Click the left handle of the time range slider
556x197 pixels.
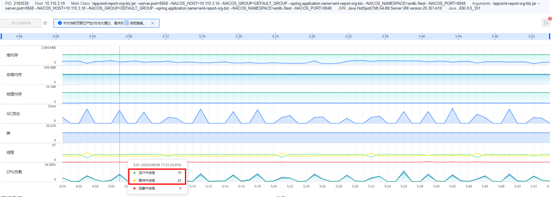[1, 36]
